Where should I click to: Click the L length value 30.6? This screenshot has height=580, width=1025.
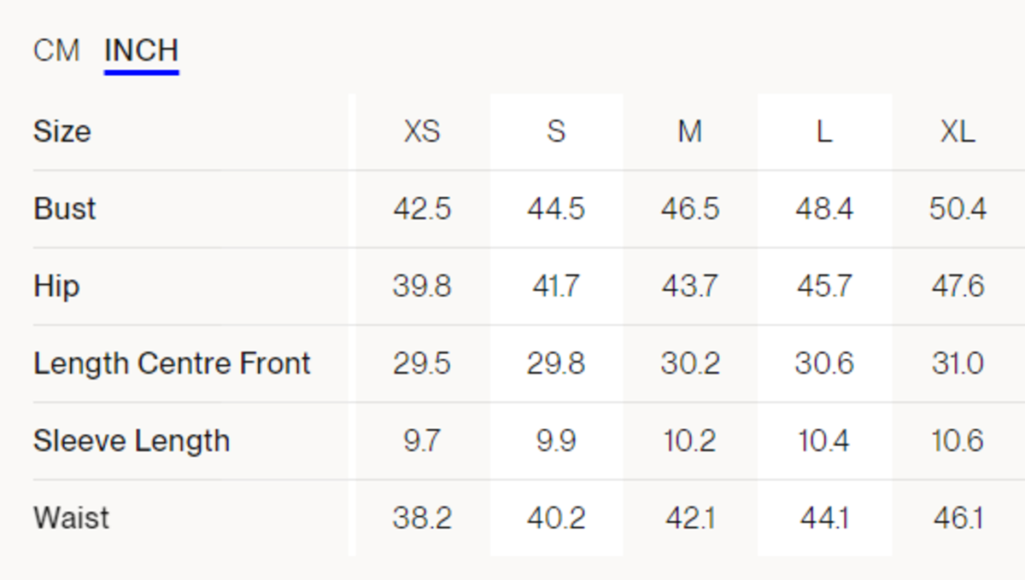[x=823, y=363]
